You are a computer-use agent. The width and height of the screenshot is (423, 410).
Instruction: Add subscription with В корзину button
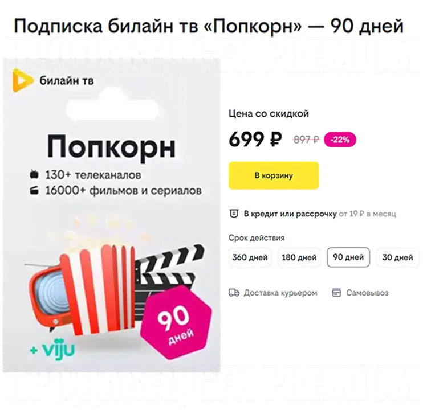pyautogui.click(x=274, y=175)
